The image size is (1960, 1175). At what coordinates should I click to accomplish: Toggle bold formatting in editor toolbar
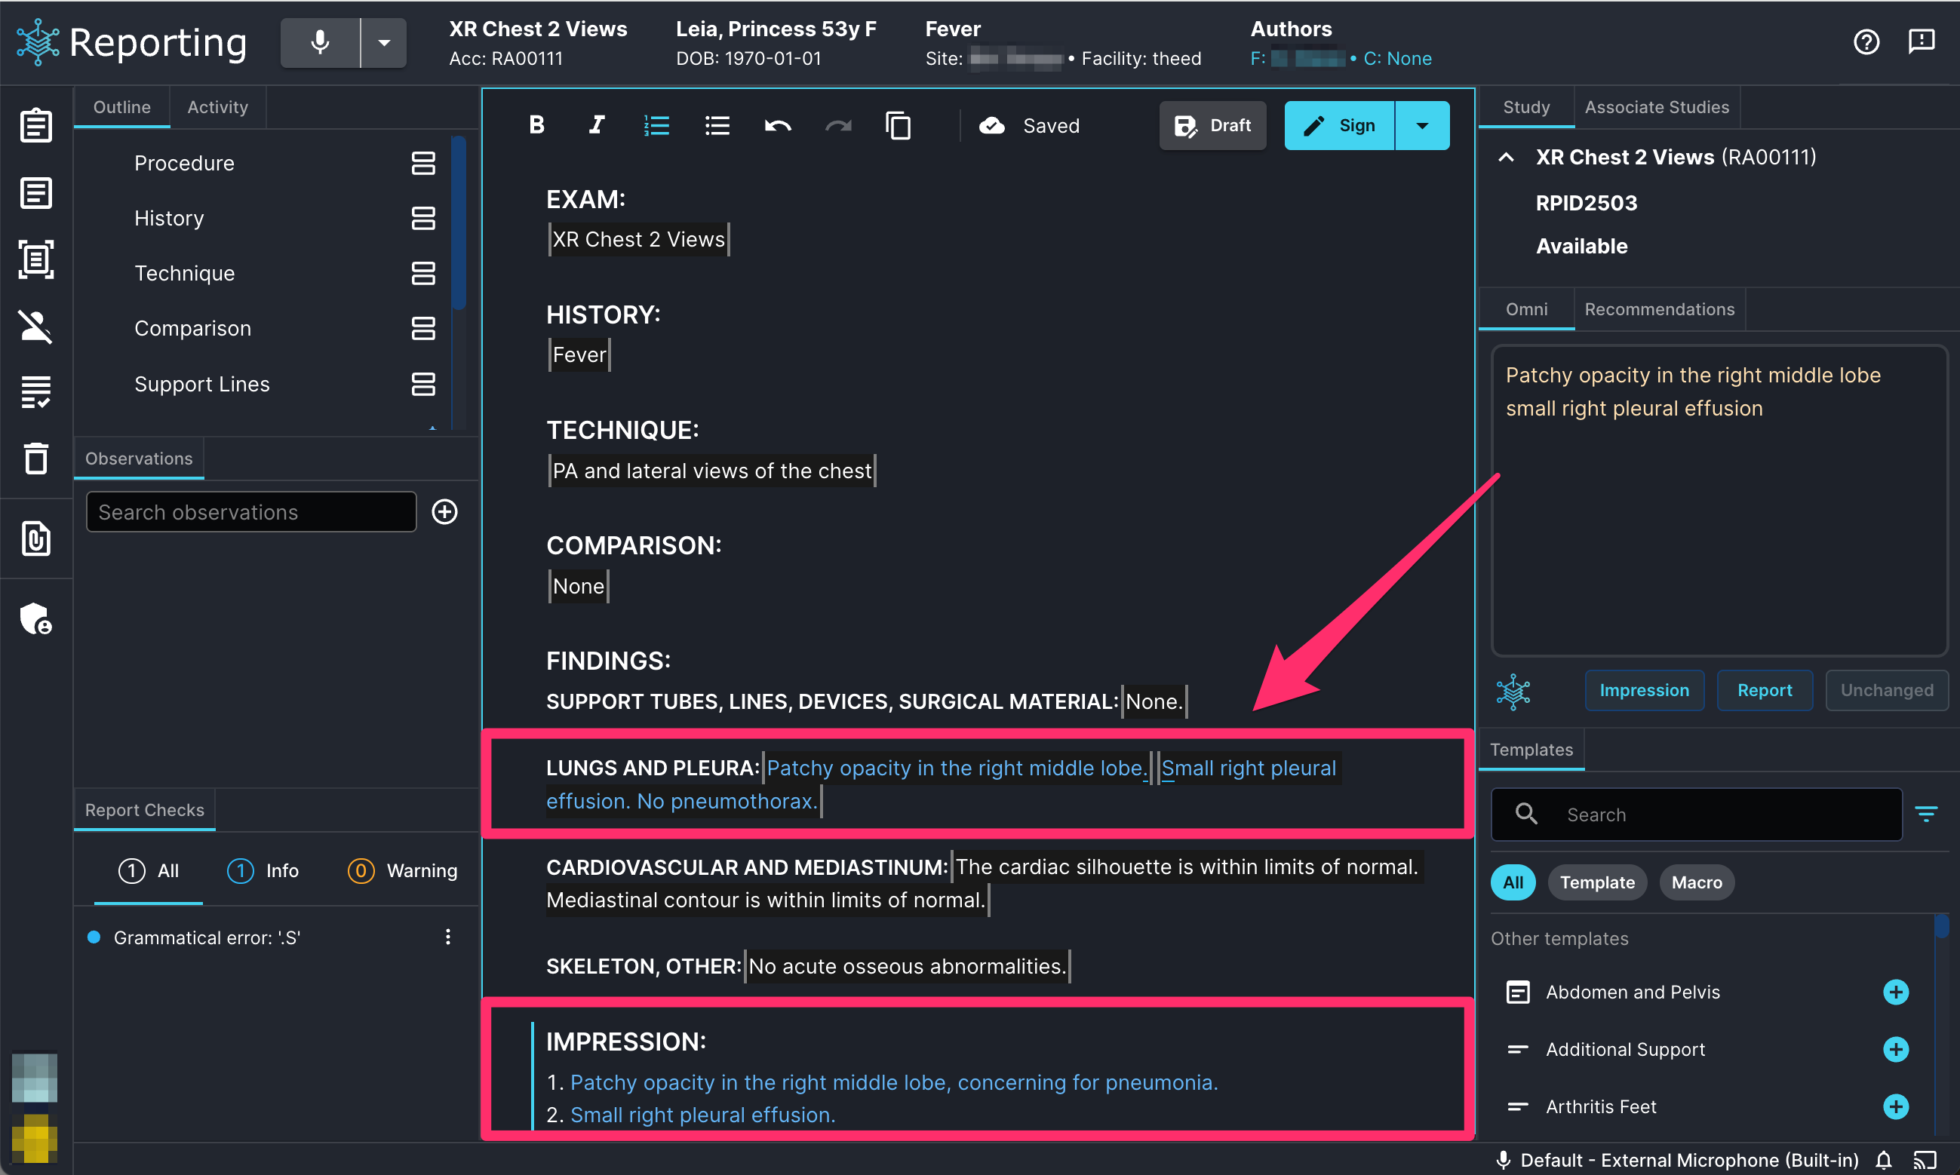tap(536, 125)
